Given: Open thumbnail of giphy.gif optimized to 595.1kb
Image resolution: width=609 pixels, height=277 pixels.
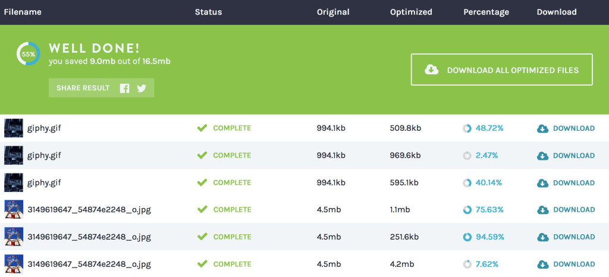Looking at the screenshot, I should click(x=14, y=182).
